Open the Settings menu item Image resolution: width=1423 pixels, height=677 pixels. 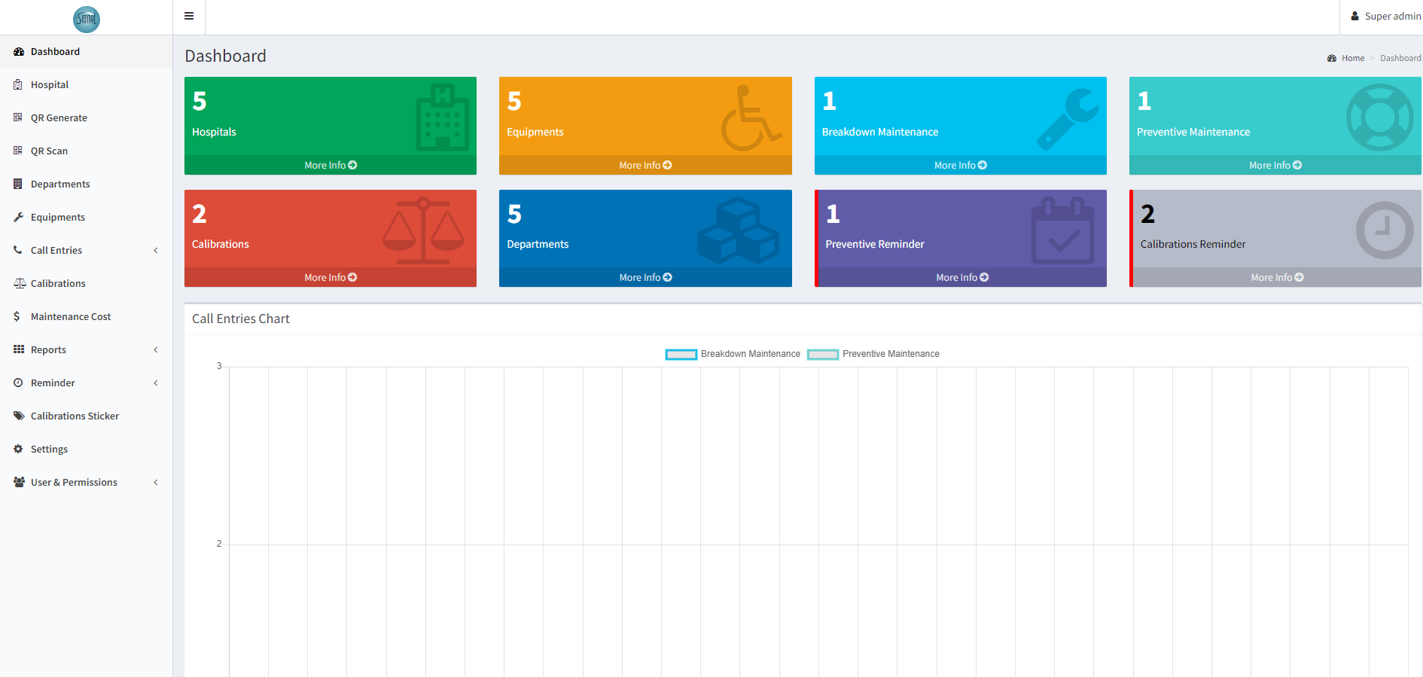(86, 449)
